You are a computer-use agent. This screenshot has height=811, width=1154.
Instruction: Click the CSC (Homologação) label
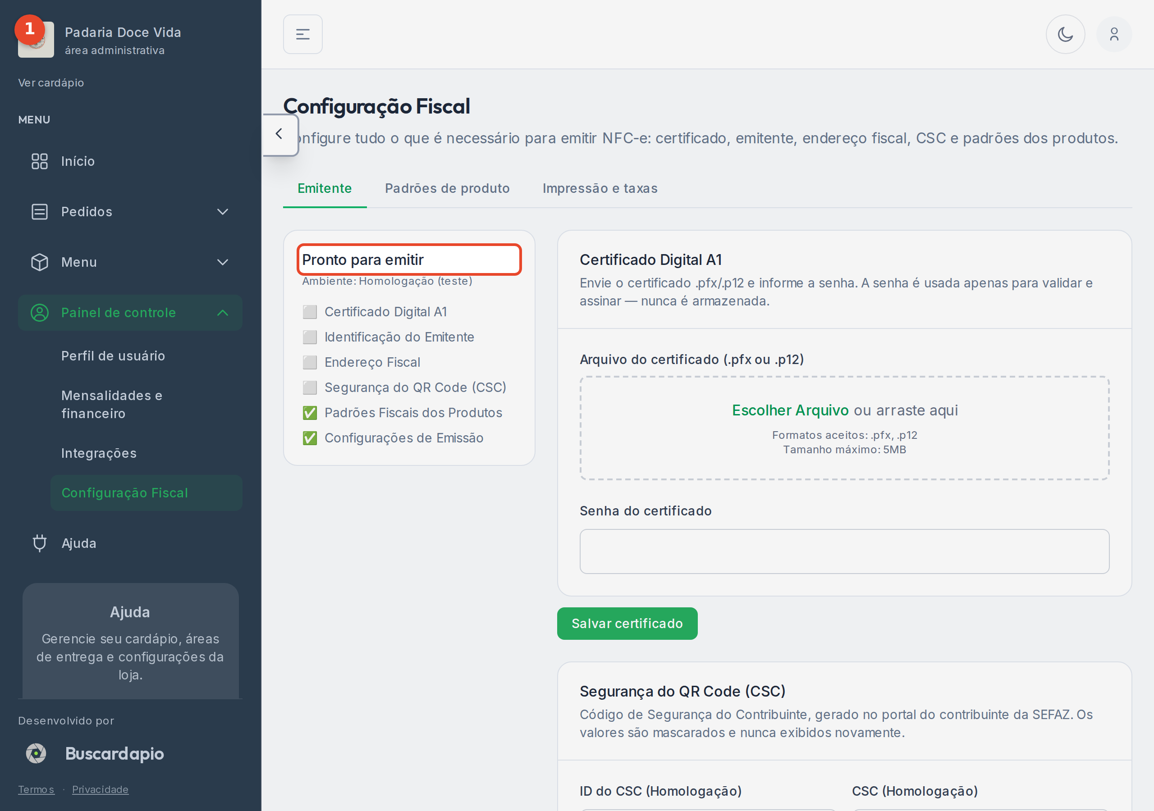click(914, 791)
